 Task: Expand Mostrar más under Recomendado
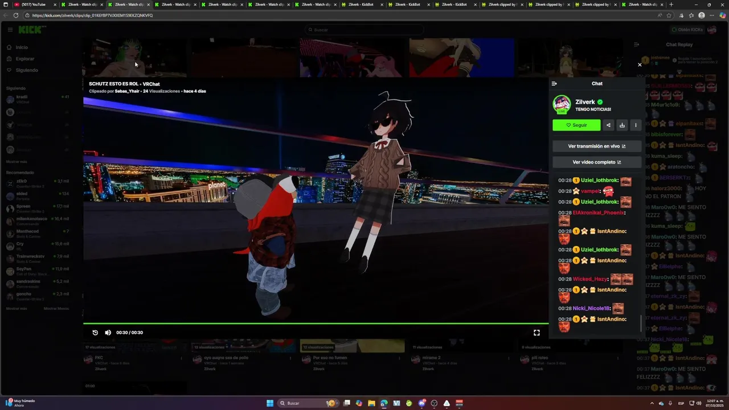pos(17,309)
